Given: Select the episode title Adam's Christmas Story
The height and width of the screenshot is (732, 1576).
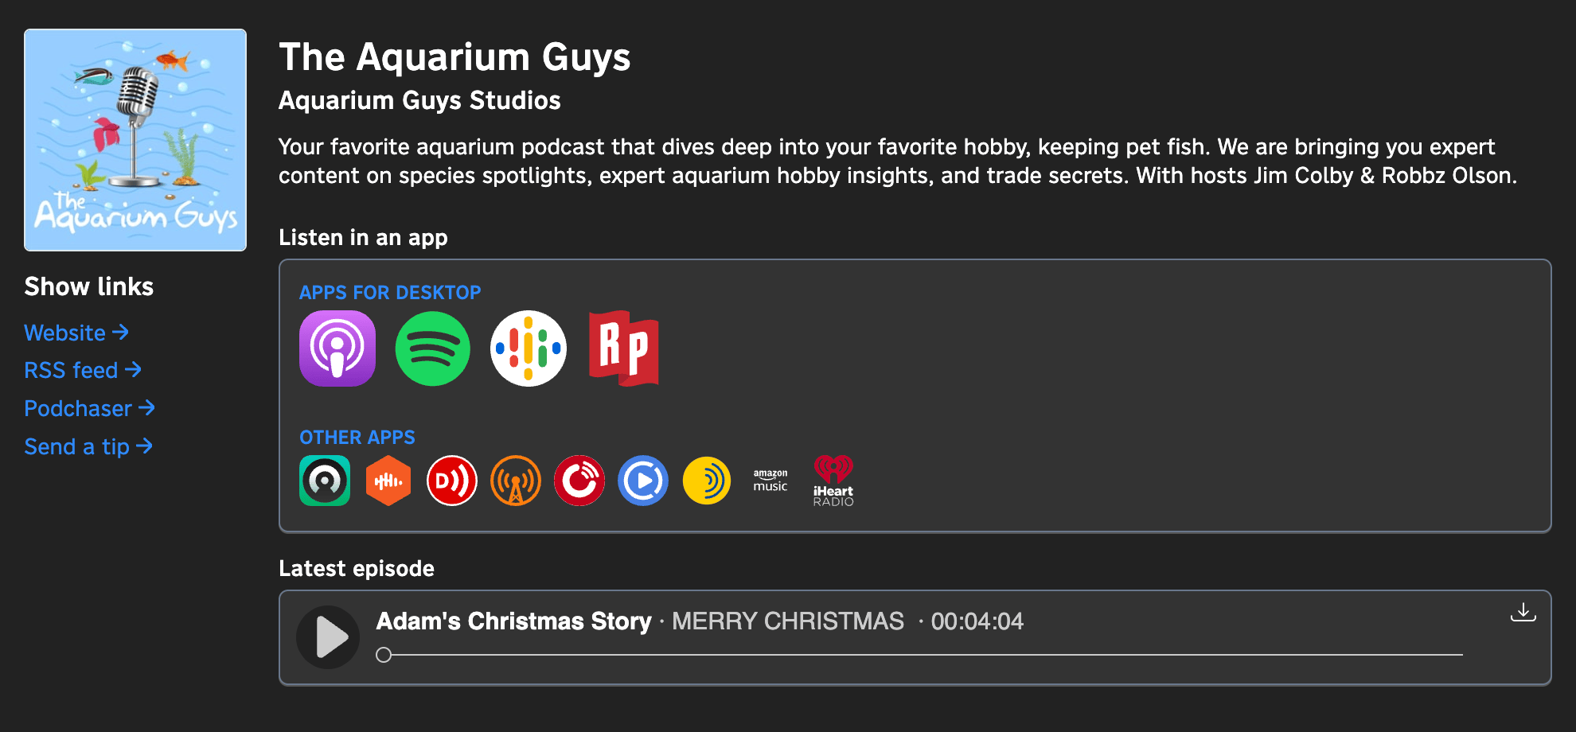Looking at the screenshot, I should [x=513, y=621].
